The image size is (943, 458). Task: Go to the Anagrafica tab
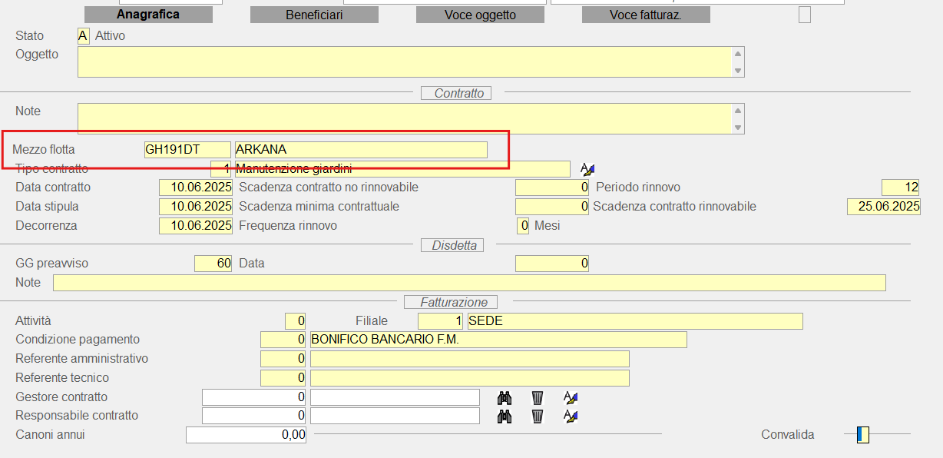(x=148, y=15)
